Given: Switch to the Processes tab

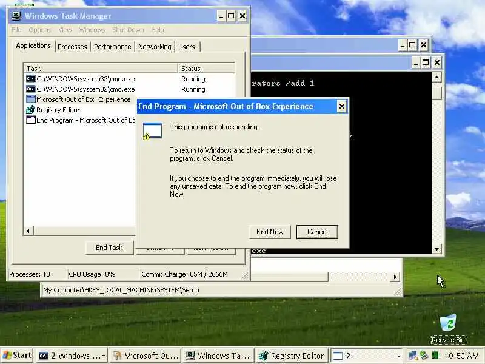Looking at the screenshot, I should tap(72, 47).
